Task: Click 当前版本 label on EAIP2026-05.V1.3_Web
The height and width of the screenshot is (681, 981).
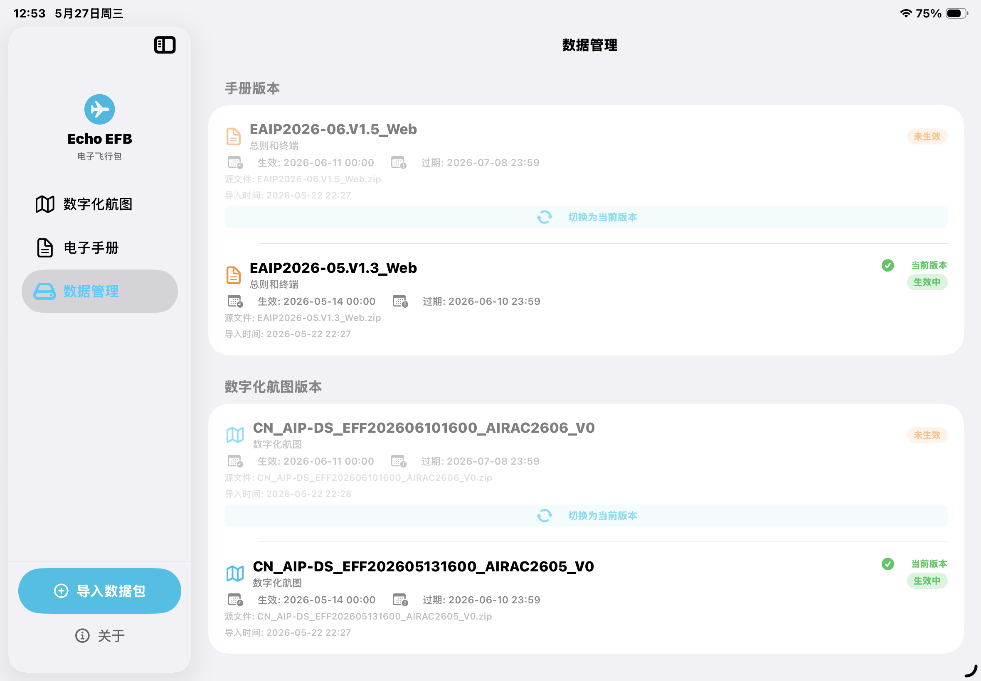Action: click(x=929, y=265)
